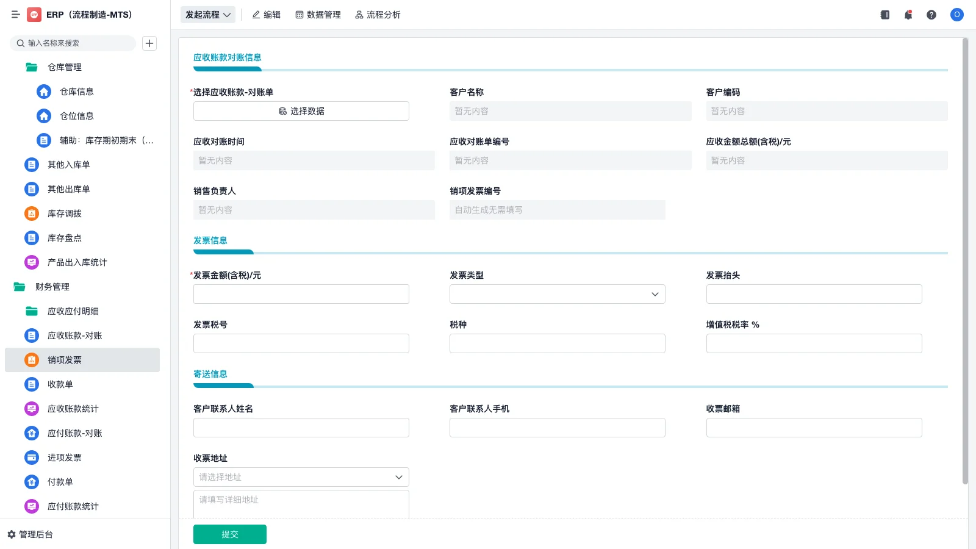976x549 pixels.
Task: Select 应收账款-对账 in the sidebar
Action: tap(74, 335)
